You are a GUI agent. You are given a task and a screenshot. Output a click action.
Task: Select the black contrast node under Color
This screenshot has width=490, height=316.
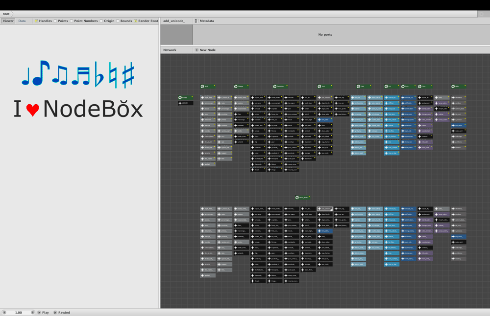425,136
